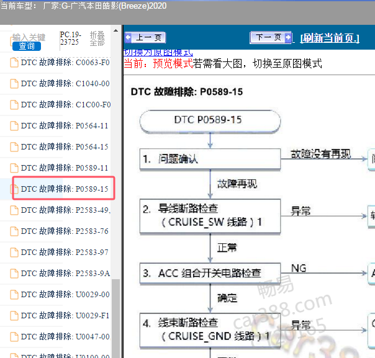Click document icon beside P2583-9A
Viewport: 375px width, 358px height.
pos(14,273)
